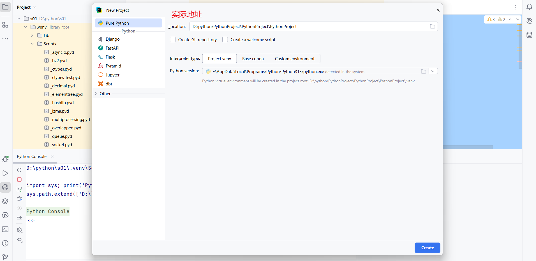Browse for project location folder icon
536x261 pixels.
[x=433, y=26]
